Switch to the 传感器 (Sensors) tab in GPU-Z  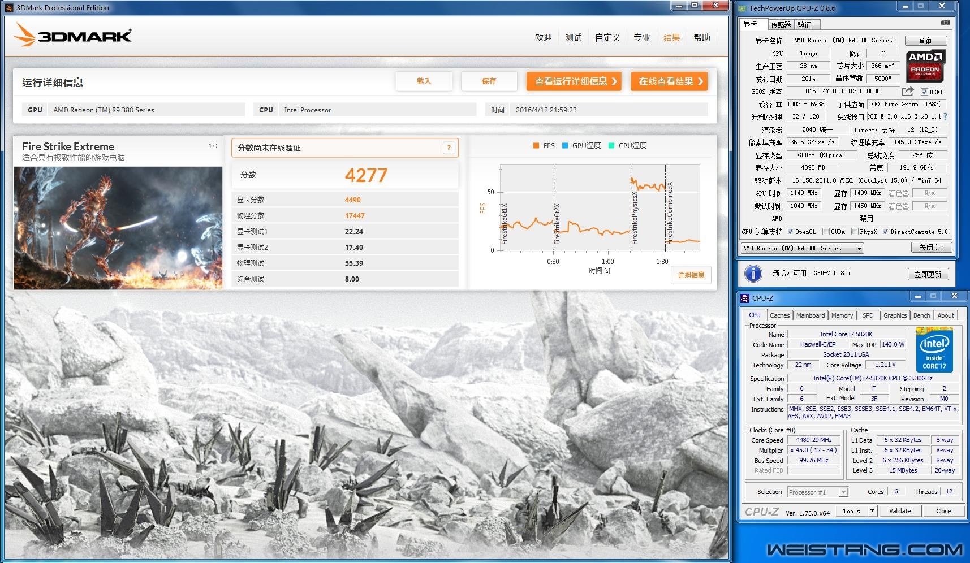click(x=781, y=25)
